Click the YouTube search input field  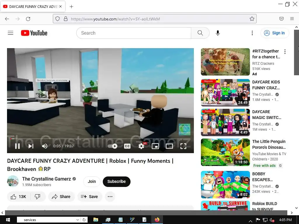click(134, 33)
